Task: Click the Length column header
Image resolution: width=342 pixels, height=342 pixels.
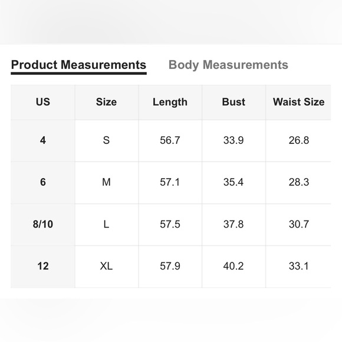Action: (x=170, y=102)
